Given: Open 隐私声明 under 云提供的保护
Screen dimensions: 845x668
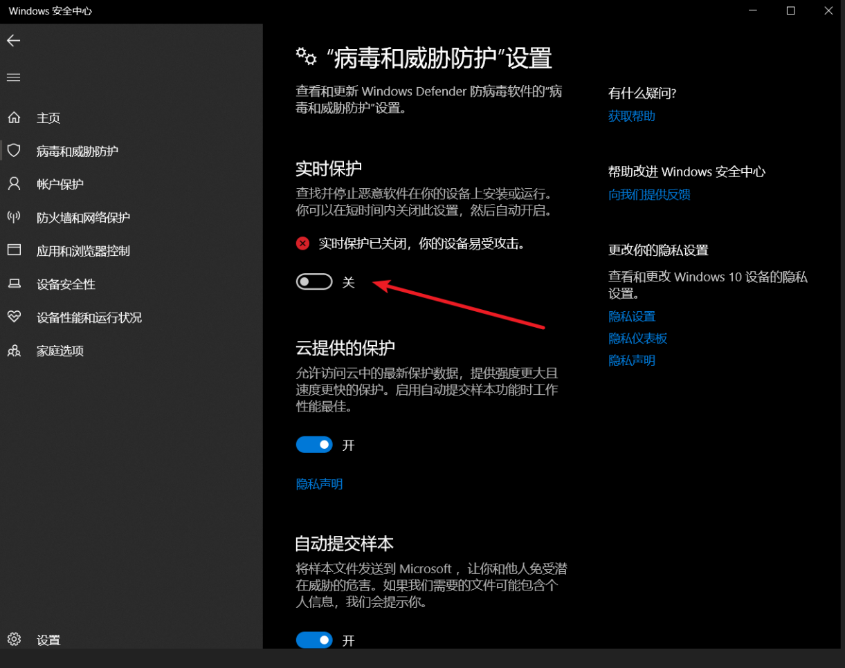Looking at the screenshot, I should tap(319, 483).
